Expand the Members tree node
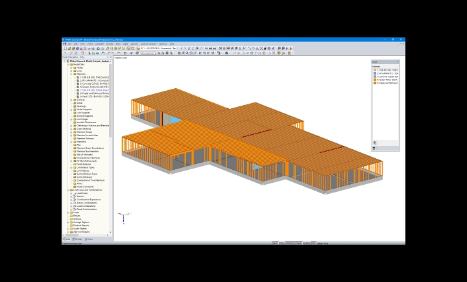 click(71, 142)
